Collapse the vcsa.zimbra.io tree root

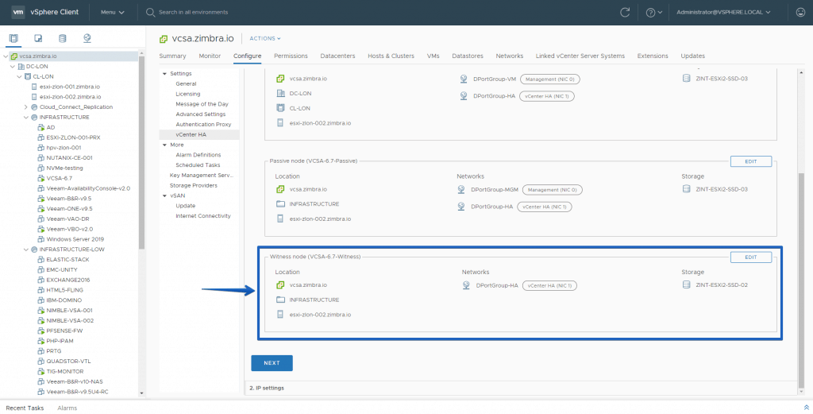click(6, 56)
